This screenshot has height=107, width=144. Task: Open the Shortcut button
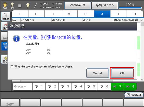pos(134,95)
